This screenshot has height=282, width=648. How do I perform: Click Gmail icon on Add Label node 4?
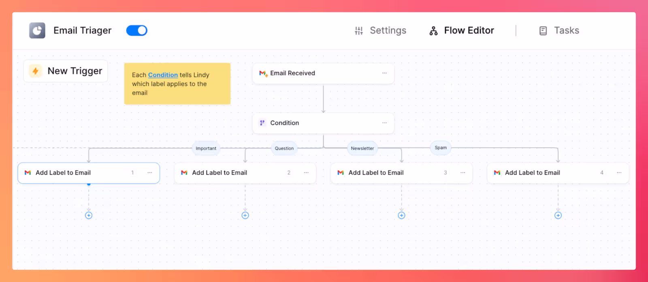(497, 173)
